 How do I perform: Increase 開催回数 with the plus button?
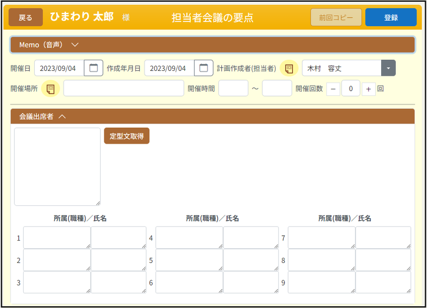click(368, 89)
